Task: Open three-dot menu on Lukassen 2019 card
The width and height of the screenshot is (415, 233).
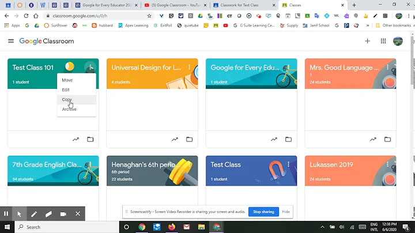Action: point(388,164)
